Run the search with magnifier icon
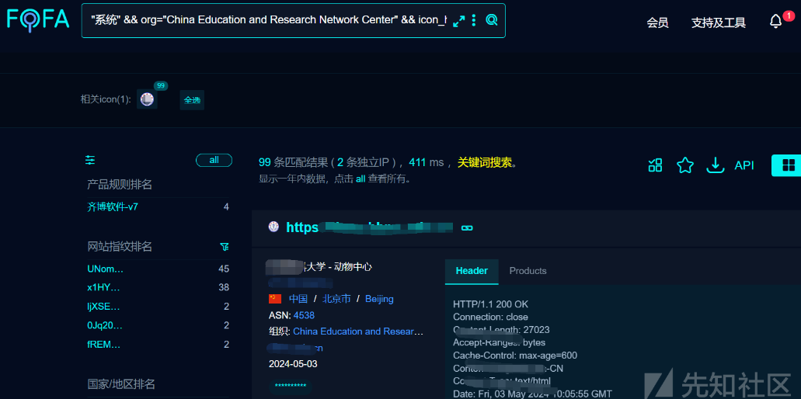The image size is (801, 399). [x=492, y=20]
